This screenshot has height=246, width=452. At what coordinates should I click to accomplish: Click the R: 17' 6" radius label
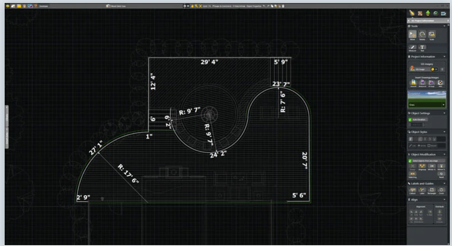click(128, 173)
